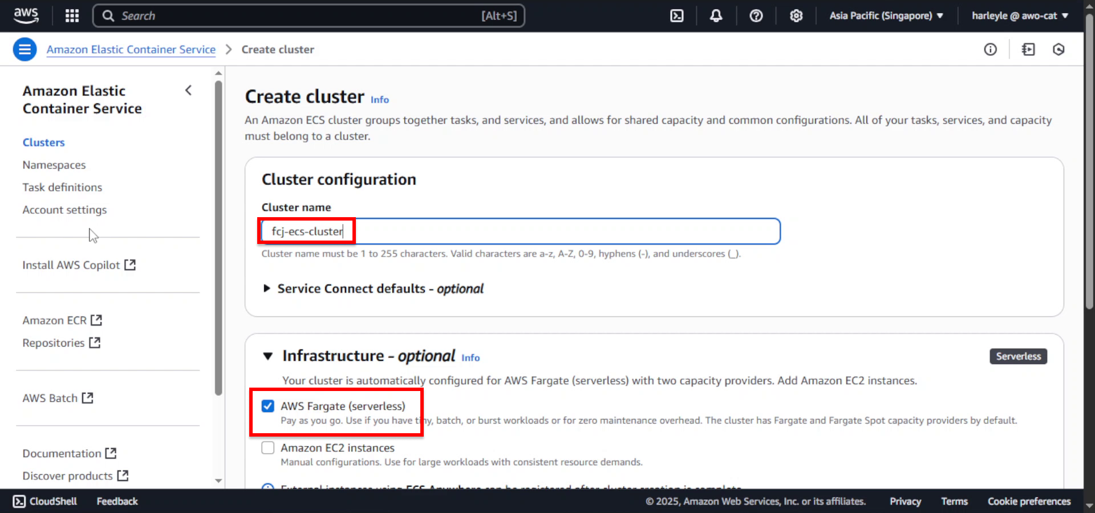The height and width of the screenshot is (513, 1095).
Task: Click Info link next to Infrastructure
Action: click(471, 358)
